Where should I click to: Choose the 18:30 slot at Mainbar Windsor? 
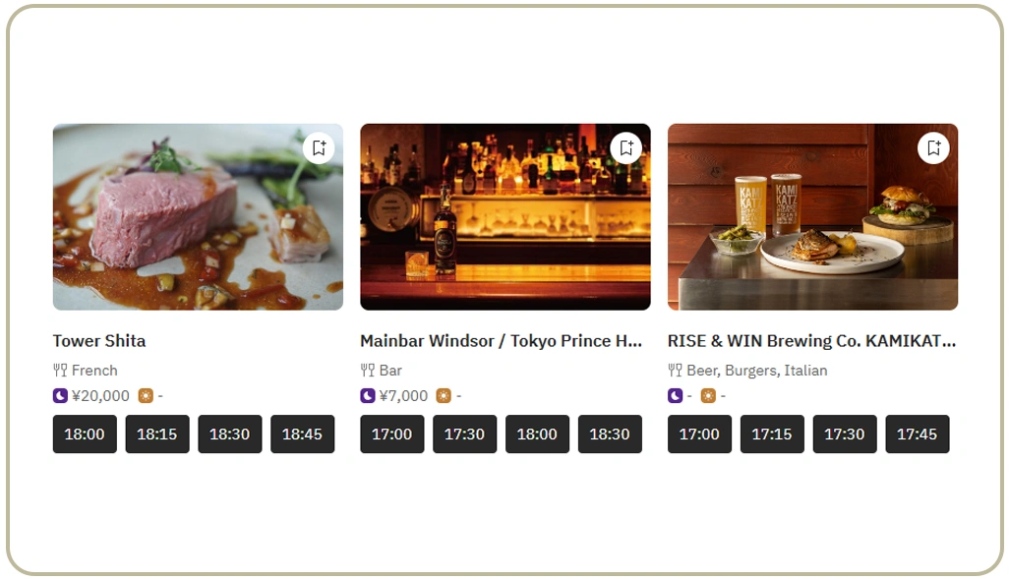coord(610,434)
